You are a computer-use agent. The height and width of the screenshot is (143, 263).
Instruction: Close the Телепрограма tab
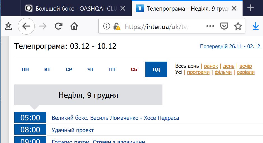(x=234, y=8)
